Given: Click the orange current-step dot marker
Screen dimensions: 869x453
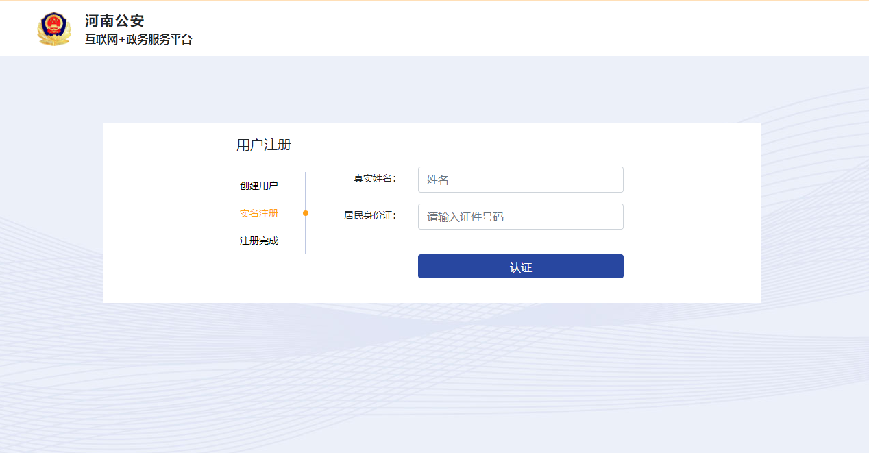Looking at the screenshot, I should click(x=306, y=213).
